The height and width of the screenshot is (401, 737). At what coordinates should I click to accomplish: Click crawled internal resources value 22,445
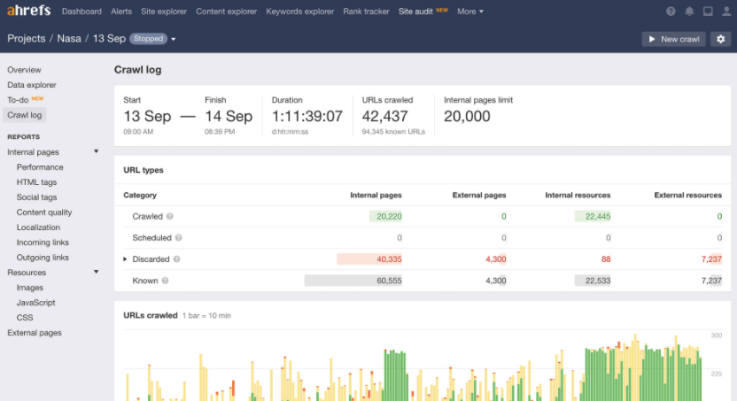(x=598, y=217)
